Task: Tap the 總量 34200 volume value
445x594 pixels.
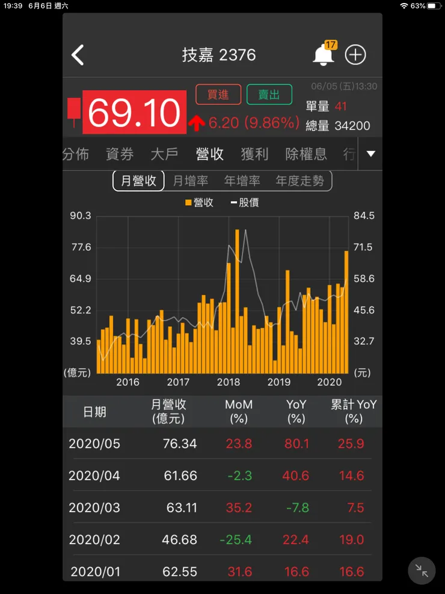Action: [338, 126]
